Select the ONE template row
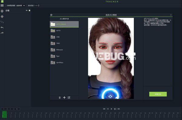 click(64, 37)
